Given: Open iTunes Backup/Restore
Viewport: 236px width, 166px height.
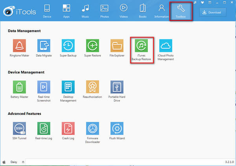Looking at the screenshot, I should tap(141, 46).
